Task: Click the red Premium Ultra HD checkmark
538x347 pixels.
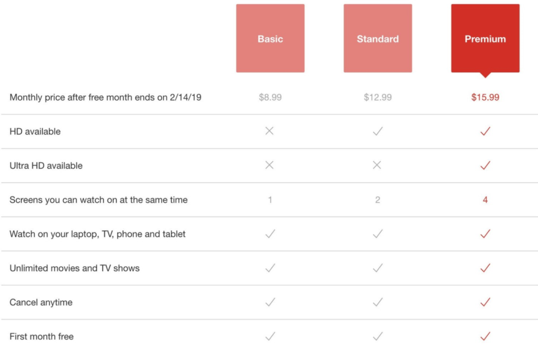Action: point(485,165)
